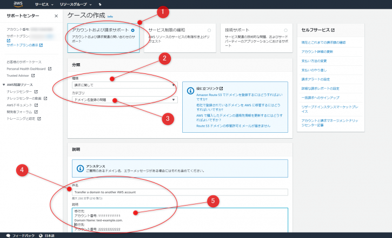392x238 pixels.
Task: Click the Info link beside ケースの作成
Action: click(x=110, y=17)
